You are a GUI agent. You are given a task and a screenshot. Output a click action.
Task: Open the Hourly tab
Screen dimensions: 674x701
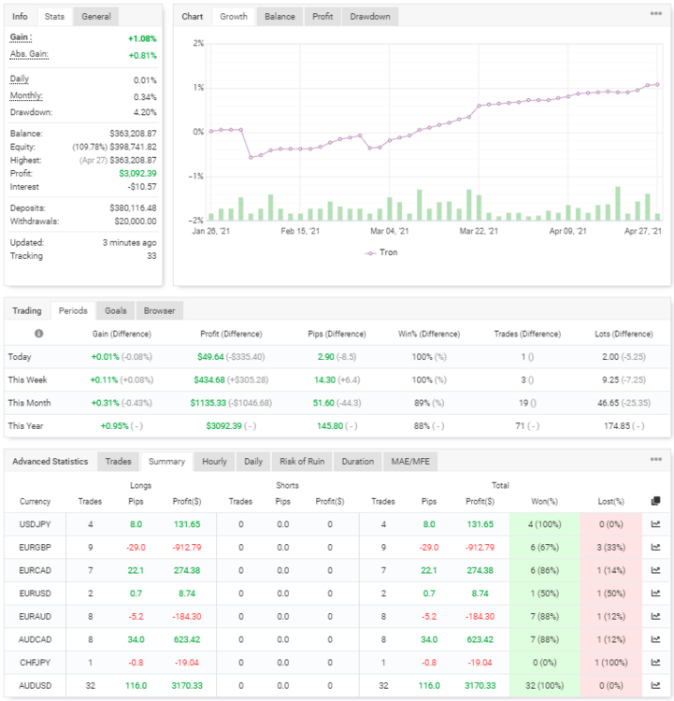coord(214,462)
